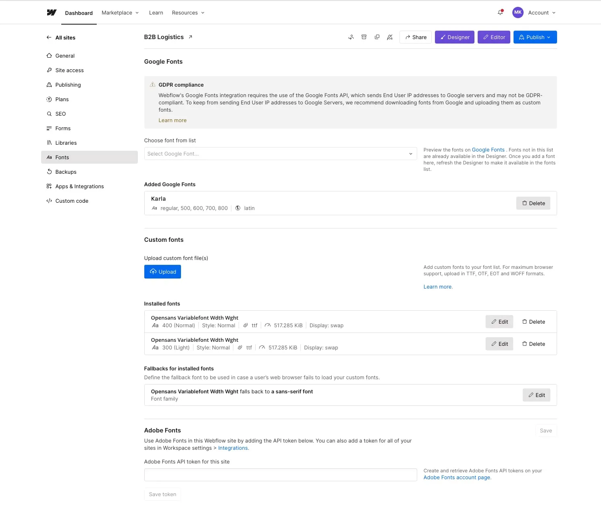Click the unpublish site icon
Screen dimensions: 601x505
click(390, 37)
